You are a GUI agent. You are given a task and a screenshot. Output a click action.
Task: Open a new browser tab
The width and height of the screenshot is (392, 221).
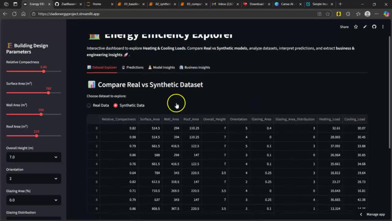point(340,4)
